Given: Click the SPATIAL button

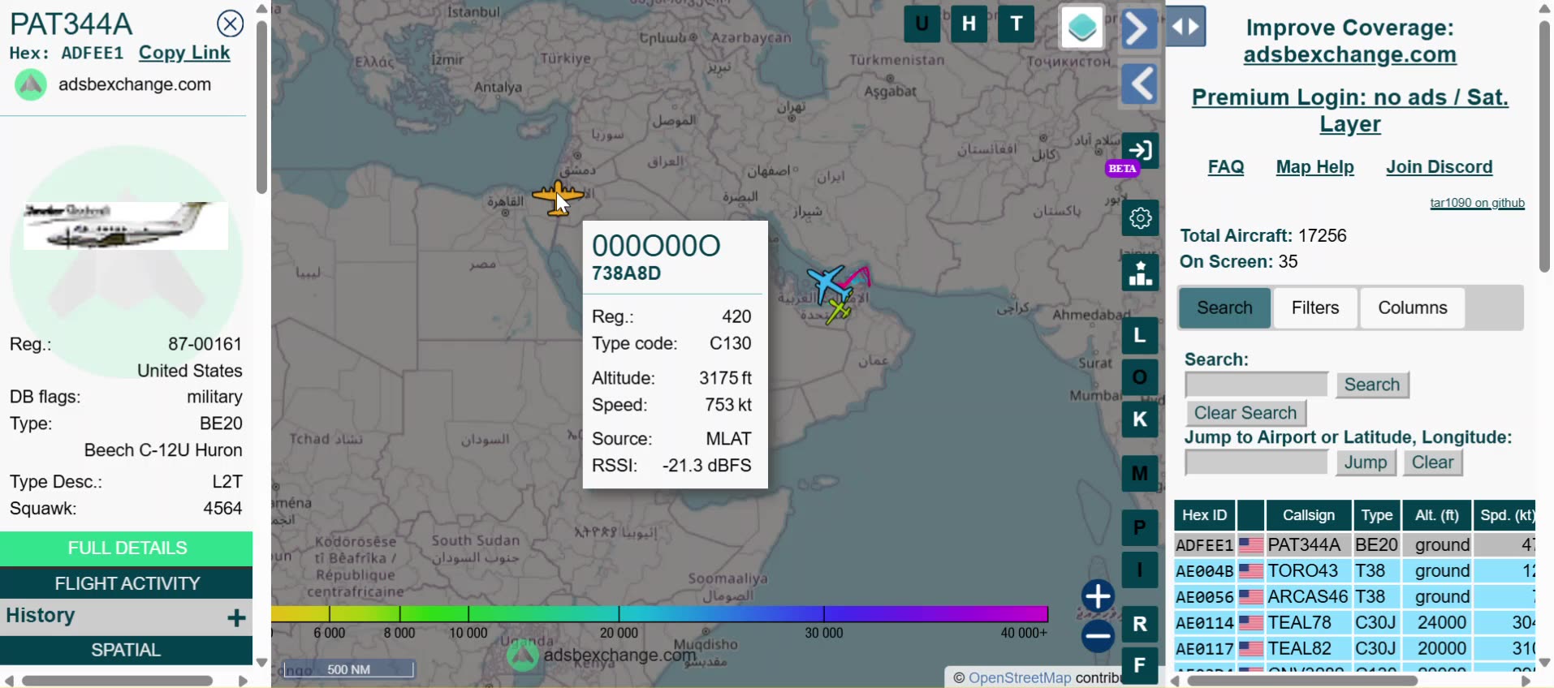Looking at the screenshot, I should pyautogui.click(x=127, y=650).
